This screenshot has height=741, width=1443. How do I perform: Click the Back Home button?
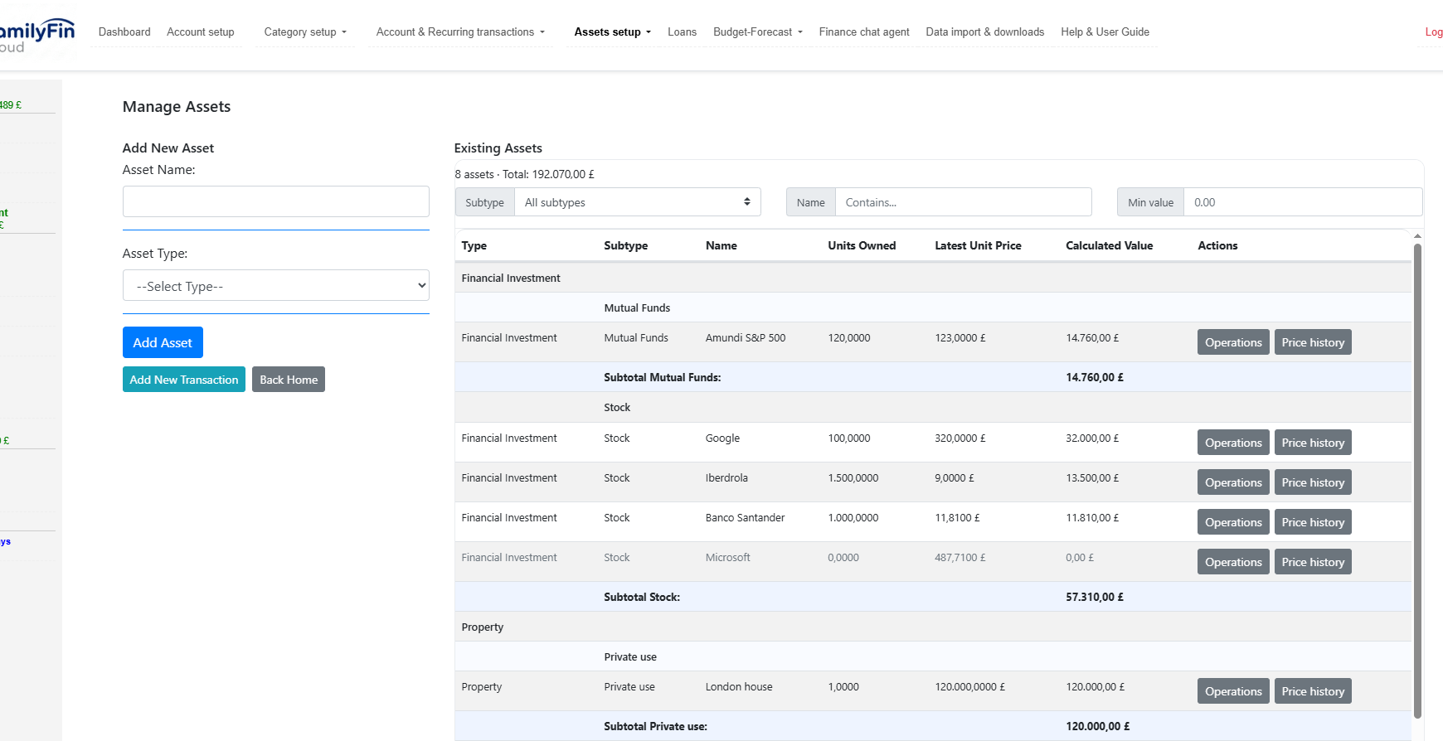(289, 380)
